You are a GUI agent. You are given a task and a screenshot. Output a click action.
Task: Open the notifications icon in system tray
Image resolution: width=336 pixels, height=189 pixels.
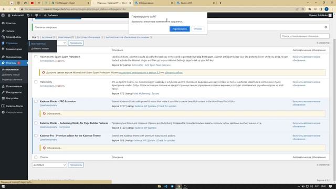(x=330, y=186)
